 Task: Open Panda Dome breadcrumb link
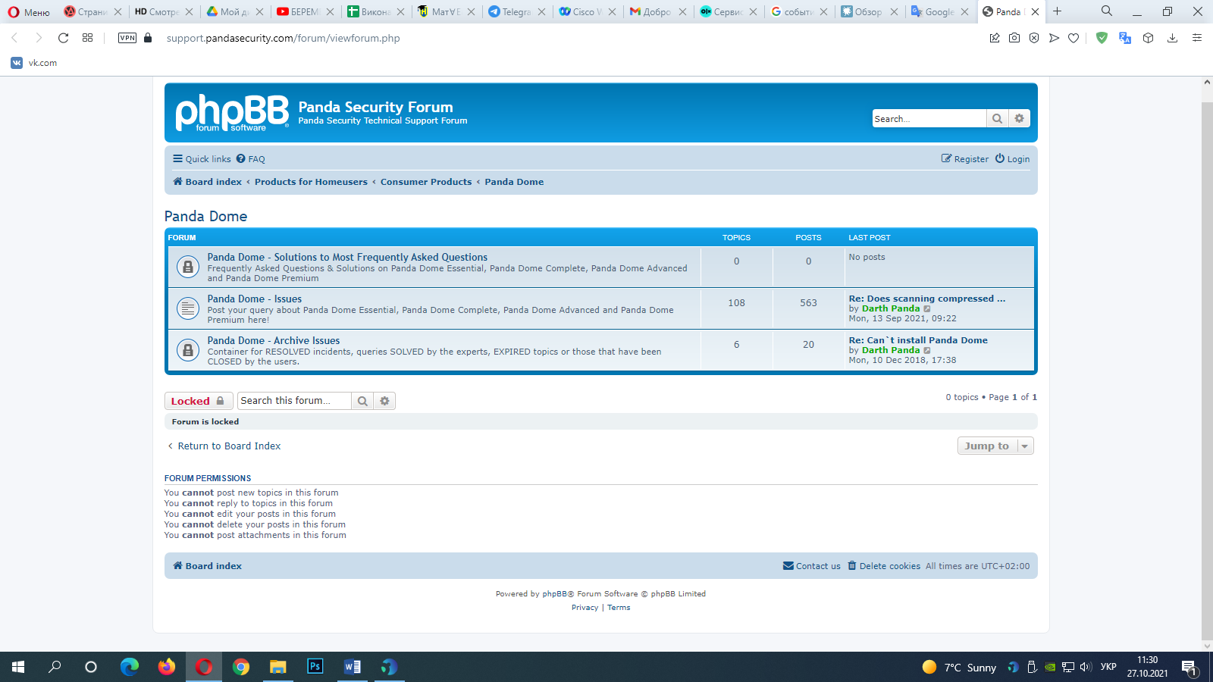point(514,182)
